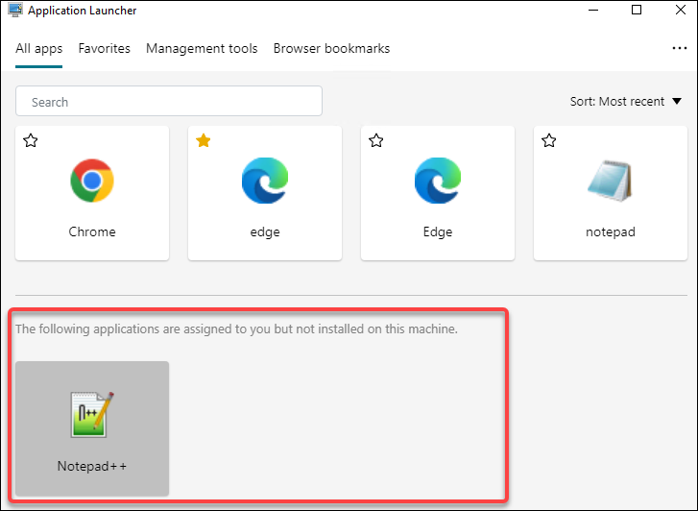The height and width of the screenshot is (511, 698).
Task: Toggle favorite star on notepad tile
Action: click(x=549, y=141)
